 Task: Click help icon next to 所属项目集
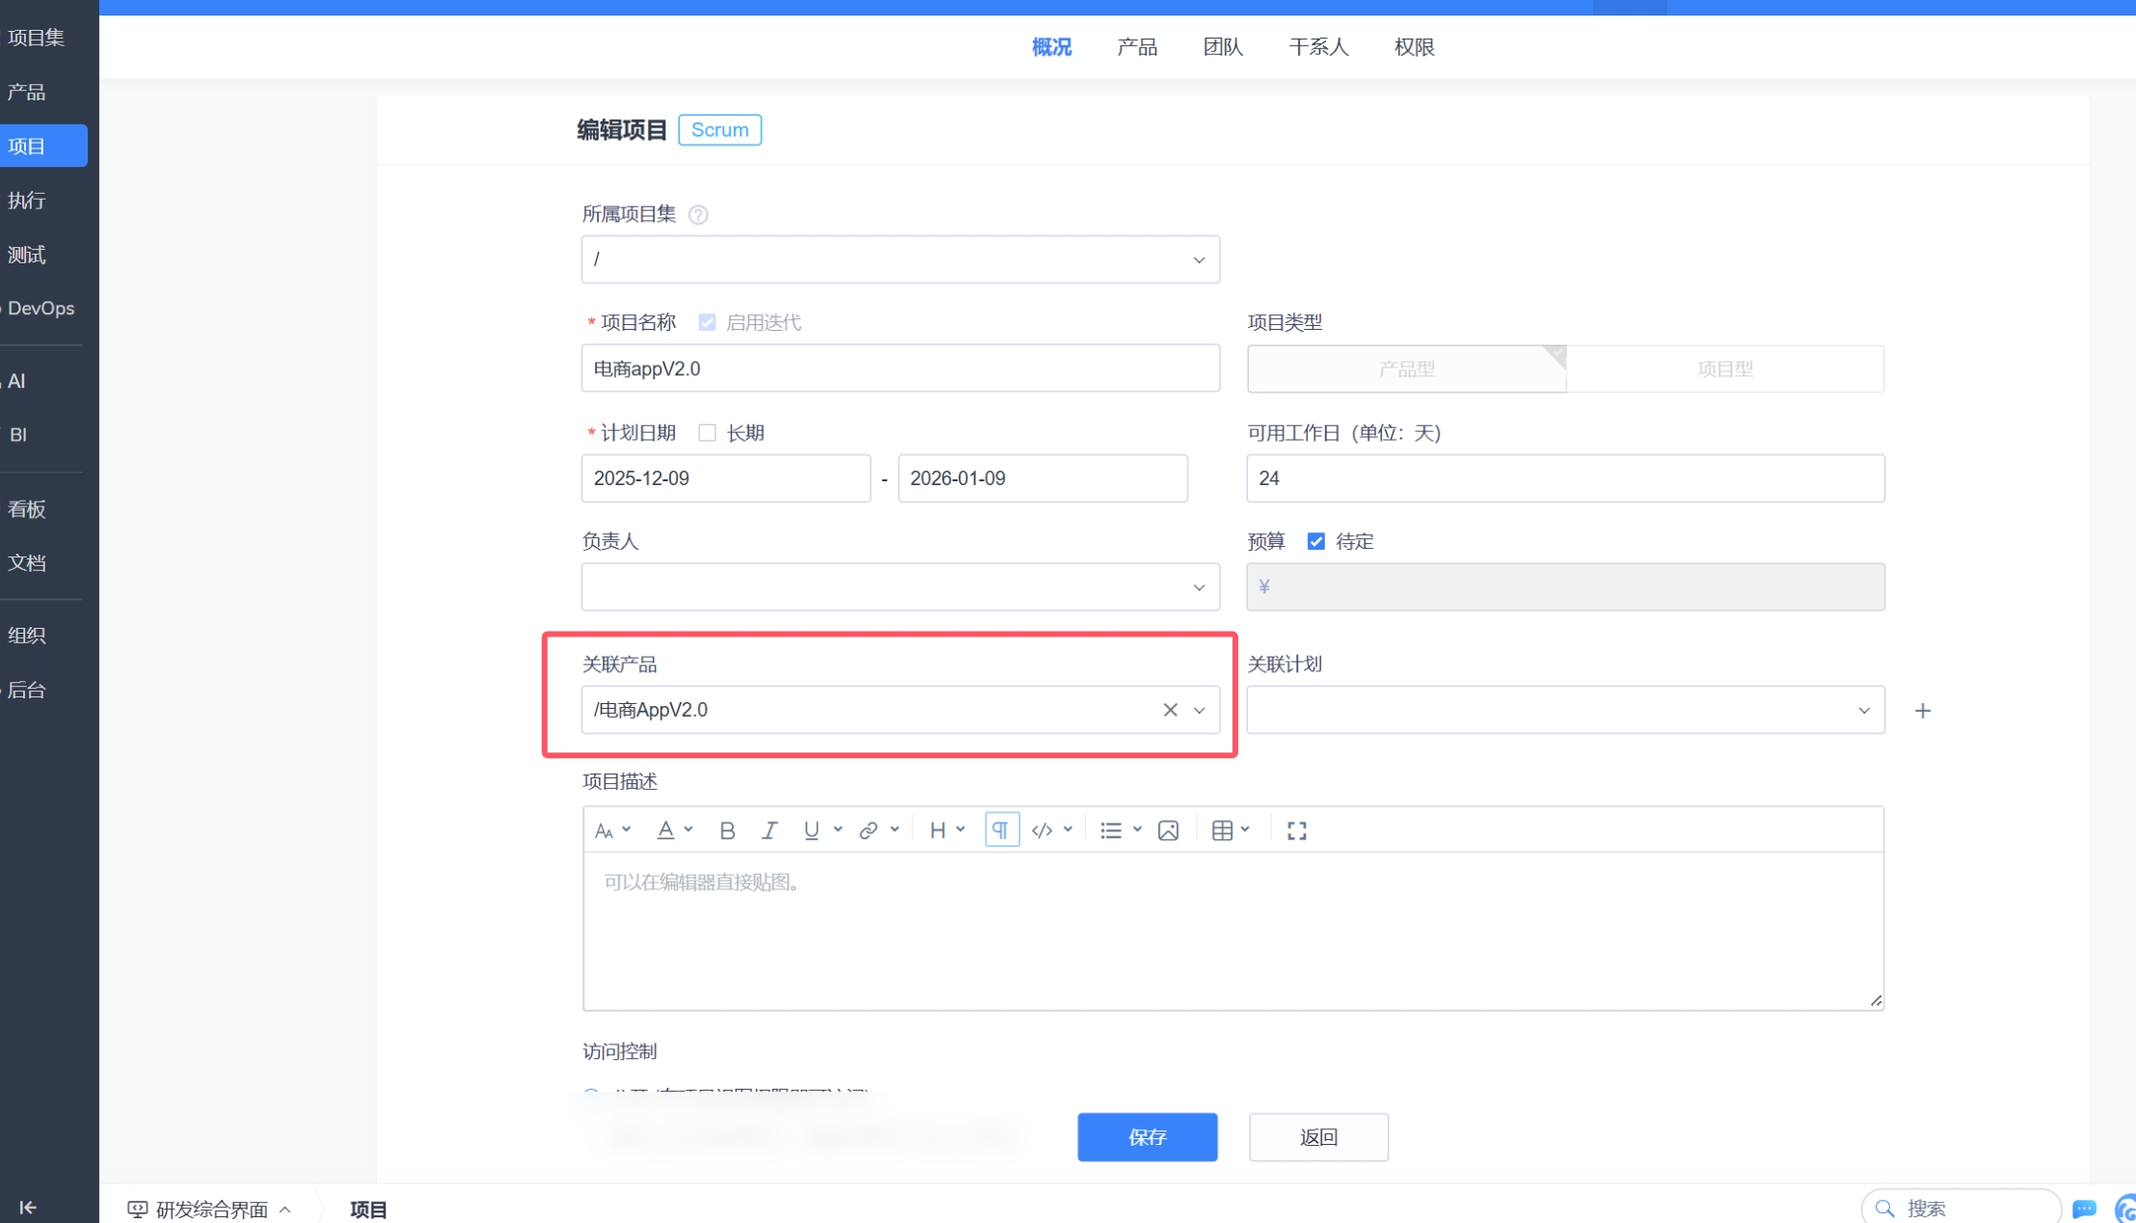click(698, 214)
